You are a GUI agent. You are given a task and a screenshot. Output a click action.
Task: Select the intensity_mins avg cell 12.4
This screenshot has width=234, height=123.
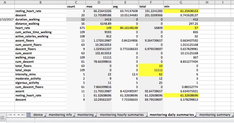pos(125,74)
